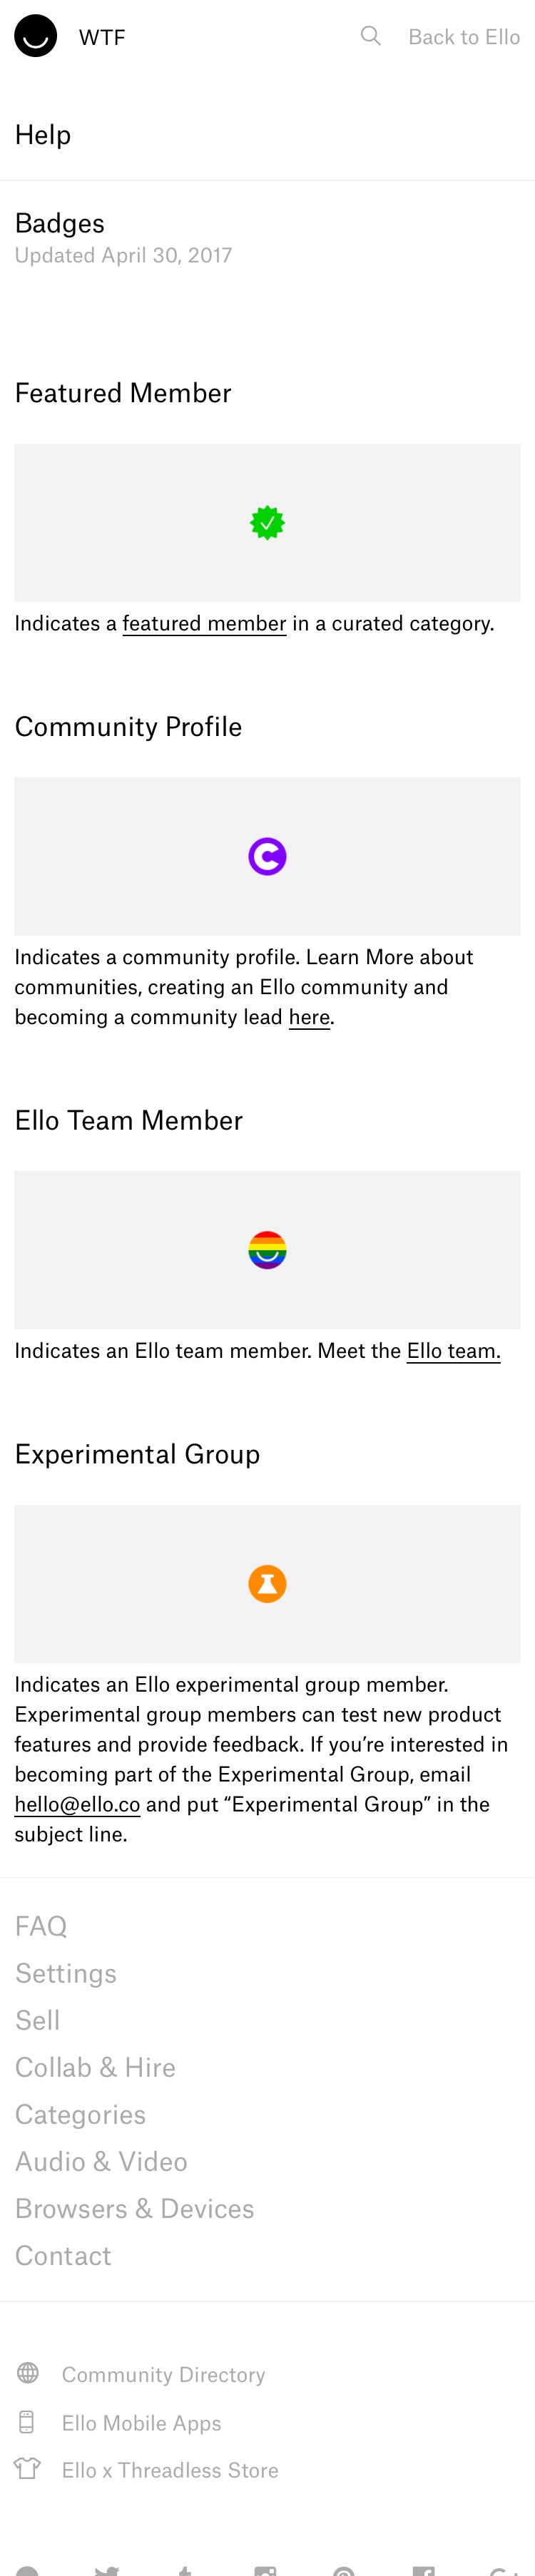The height and width of the screenshot is (2576, 535).
Task: Click the green Featured Member badge
Action: 267,522
